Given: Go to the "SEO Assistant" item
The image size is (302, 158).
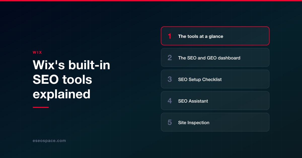Looking at the screenshot, I should [x=215, y=101].
